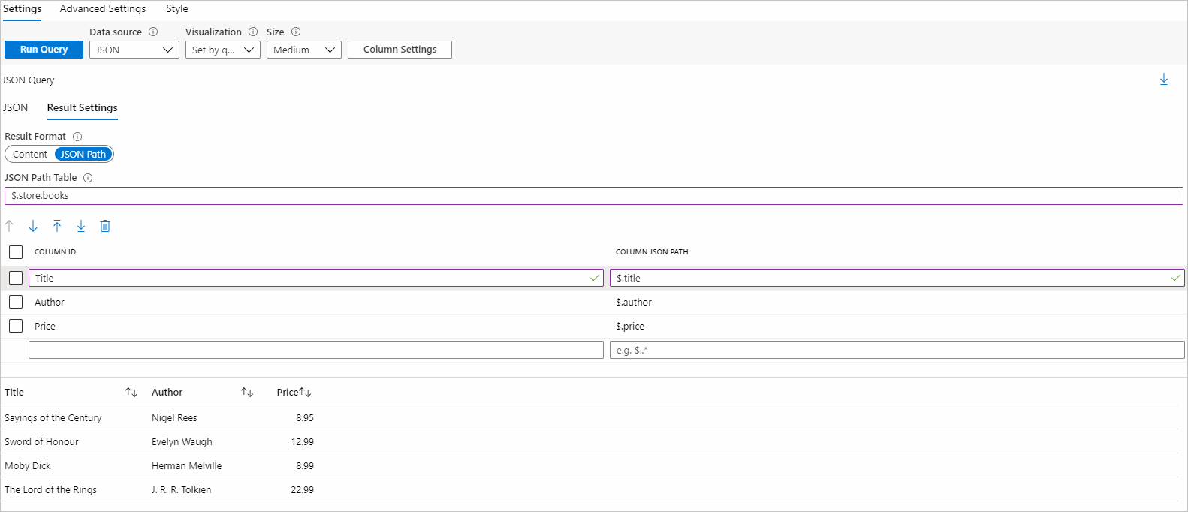Click The Lord of the Rings cell
Image resolution: width=1188 pixels, height=512 pixels.
click(50, 489)
